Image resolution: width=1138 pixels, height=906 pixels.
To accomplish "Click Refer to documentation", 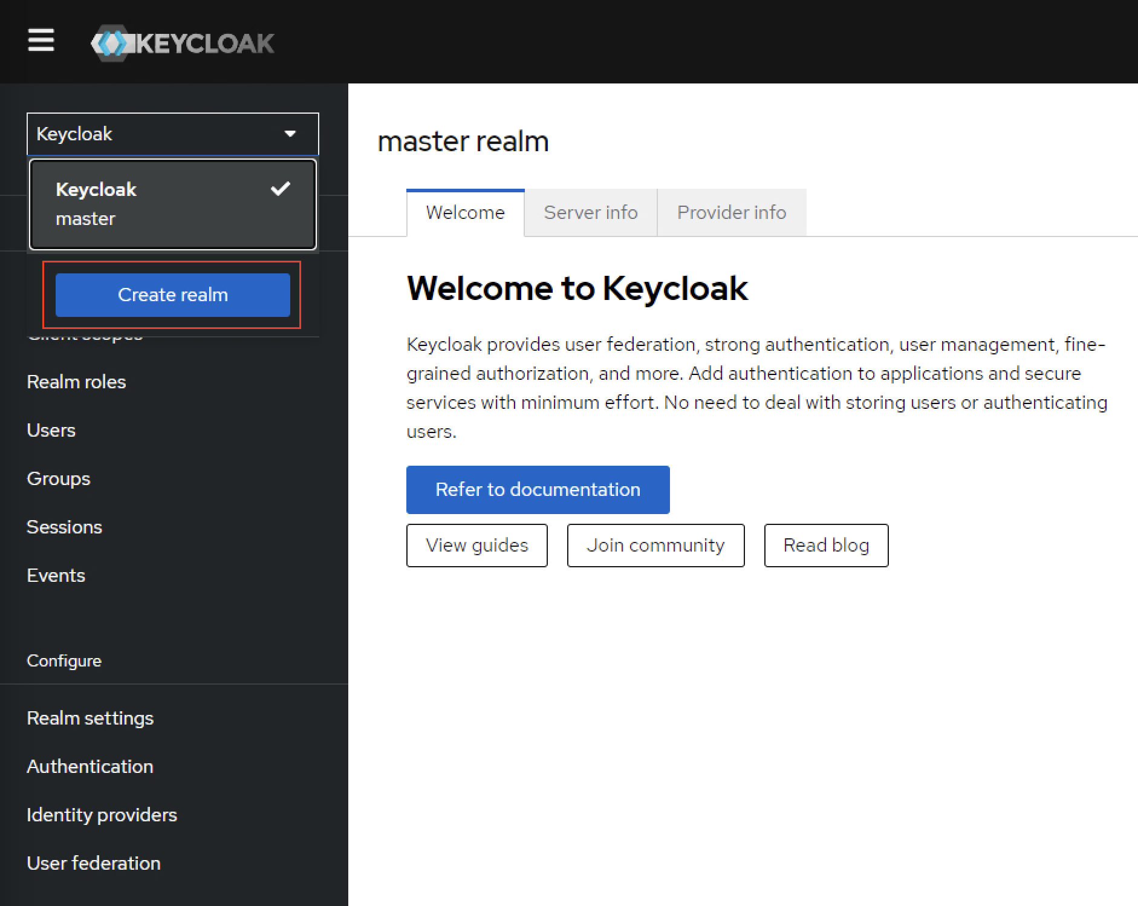I will click(x=538, y=489).
